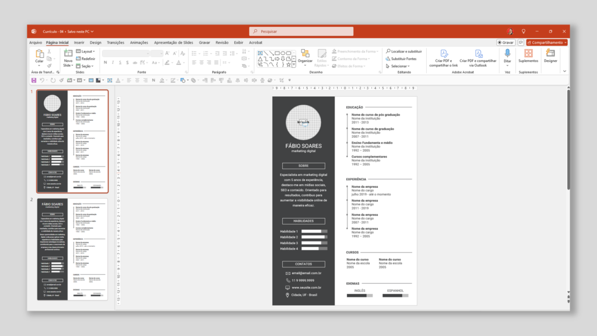Screen dimensions: 597x336
Task: Click the Novo Slide icon
Action: pos(68,54)
